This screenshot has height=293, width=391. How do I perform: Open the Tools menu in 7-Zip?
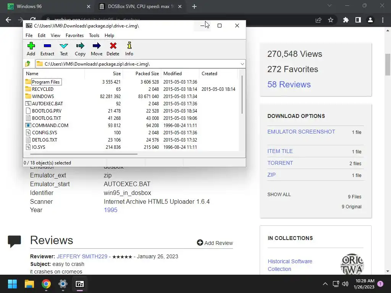coord(94,35)
